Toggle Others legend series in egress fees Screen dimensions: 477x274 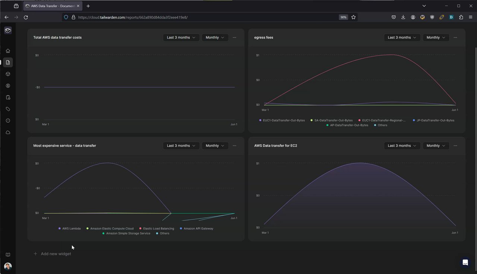pos(380,125)
